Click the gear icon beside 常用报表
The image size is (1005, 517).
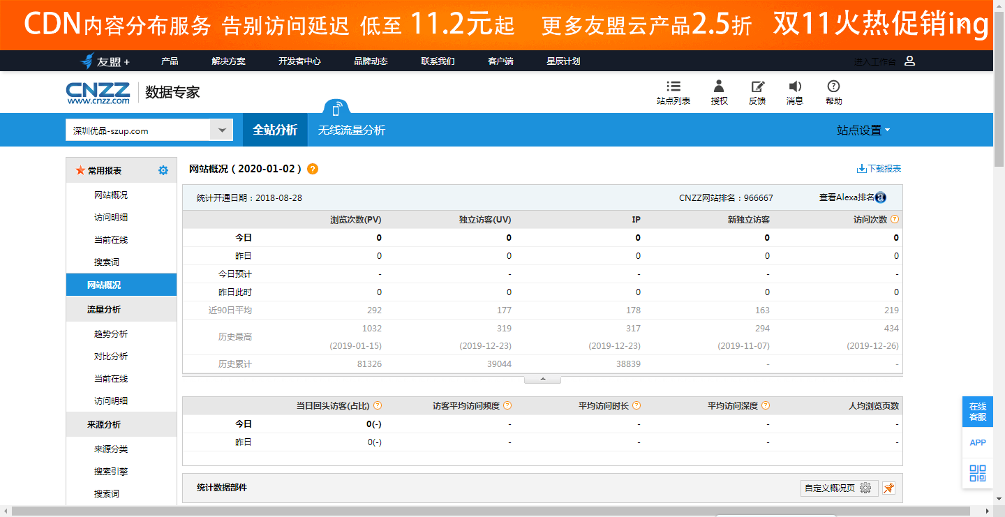coord(163,170)
